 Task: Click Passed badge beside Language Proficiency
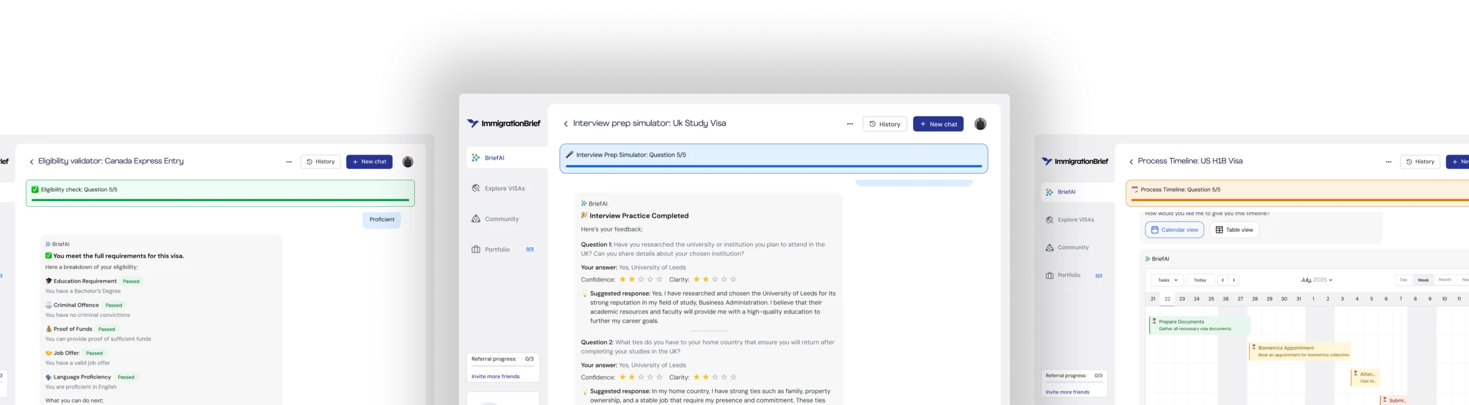coord(126,378)
